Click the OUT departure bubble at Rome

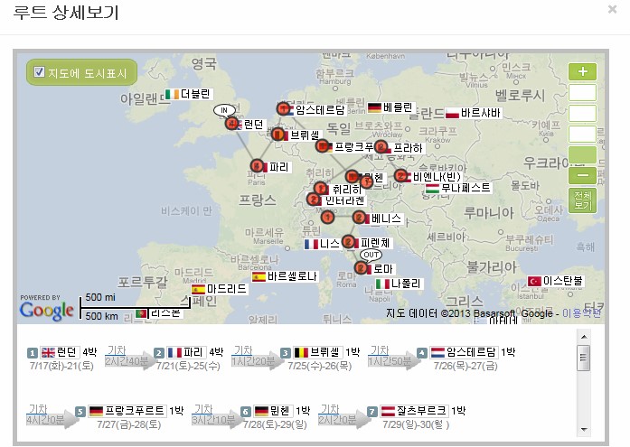coord(371,255)
